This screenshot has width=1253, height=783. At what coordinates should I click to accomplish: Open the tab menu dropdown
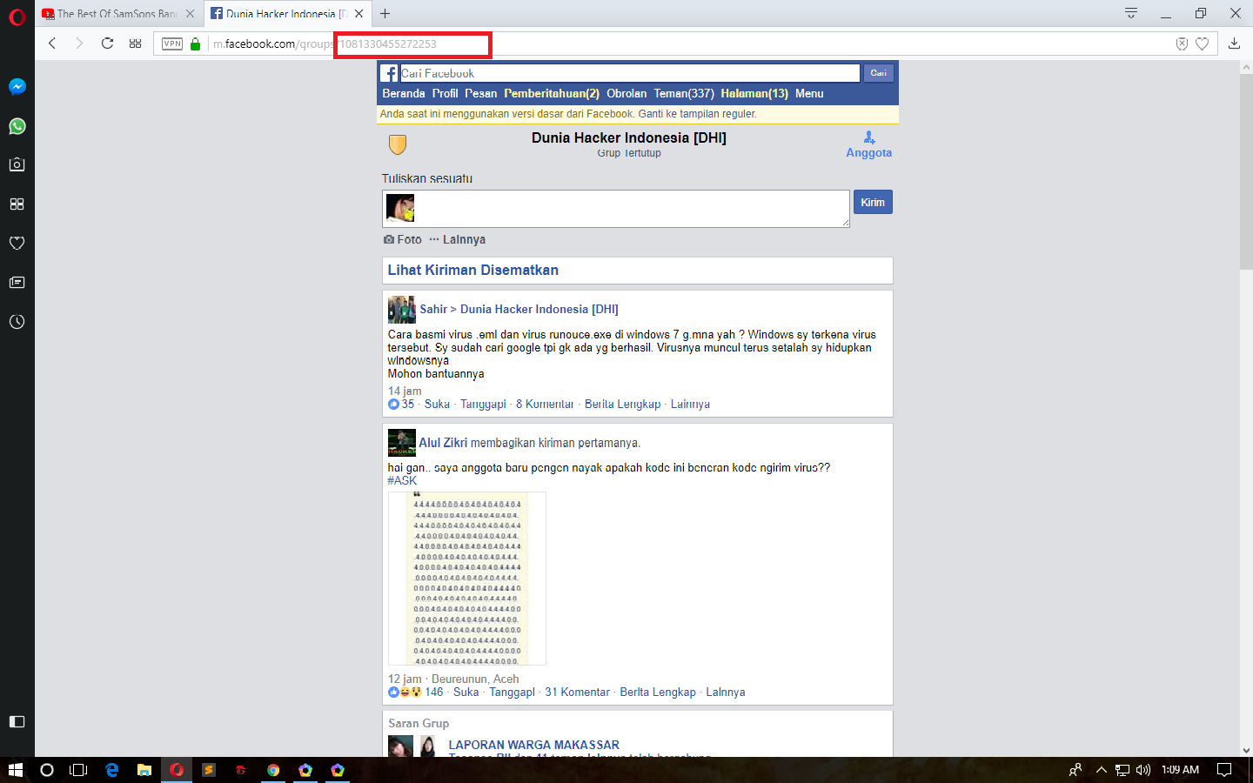tap(1131, 13)
